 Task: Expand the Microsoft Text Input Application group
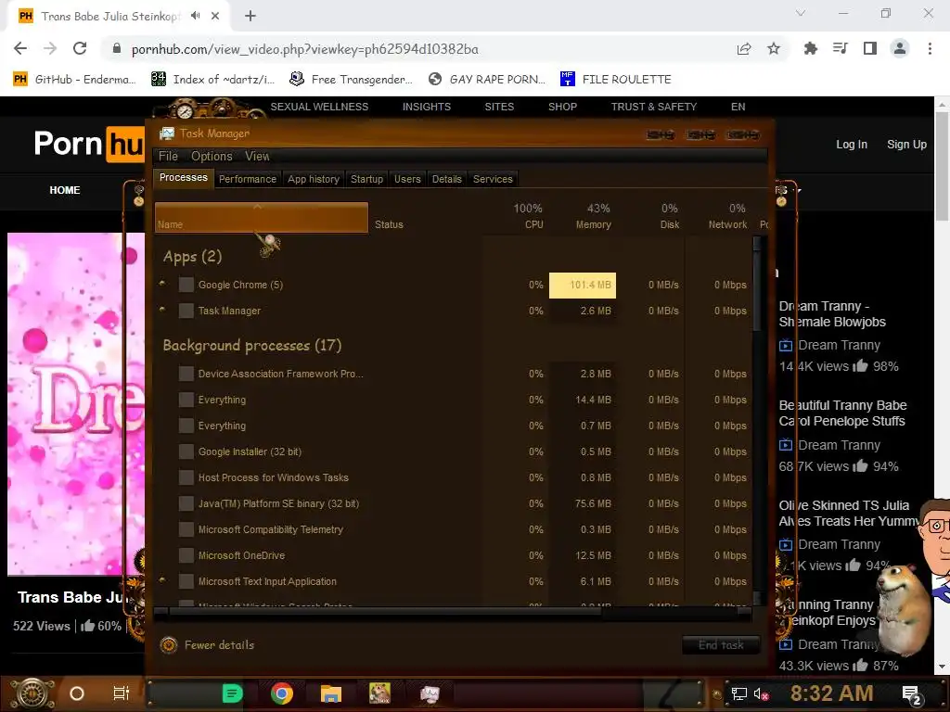[x=162, y=580]
